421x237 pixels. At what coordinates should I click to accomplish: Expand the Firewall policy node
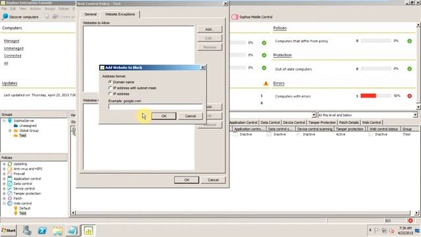tap(5, 174)
